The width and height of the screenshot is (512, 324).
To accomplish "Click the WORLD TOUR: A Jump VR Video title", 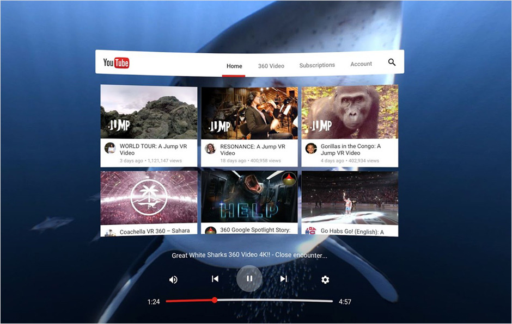I will (x=153, y=149).
